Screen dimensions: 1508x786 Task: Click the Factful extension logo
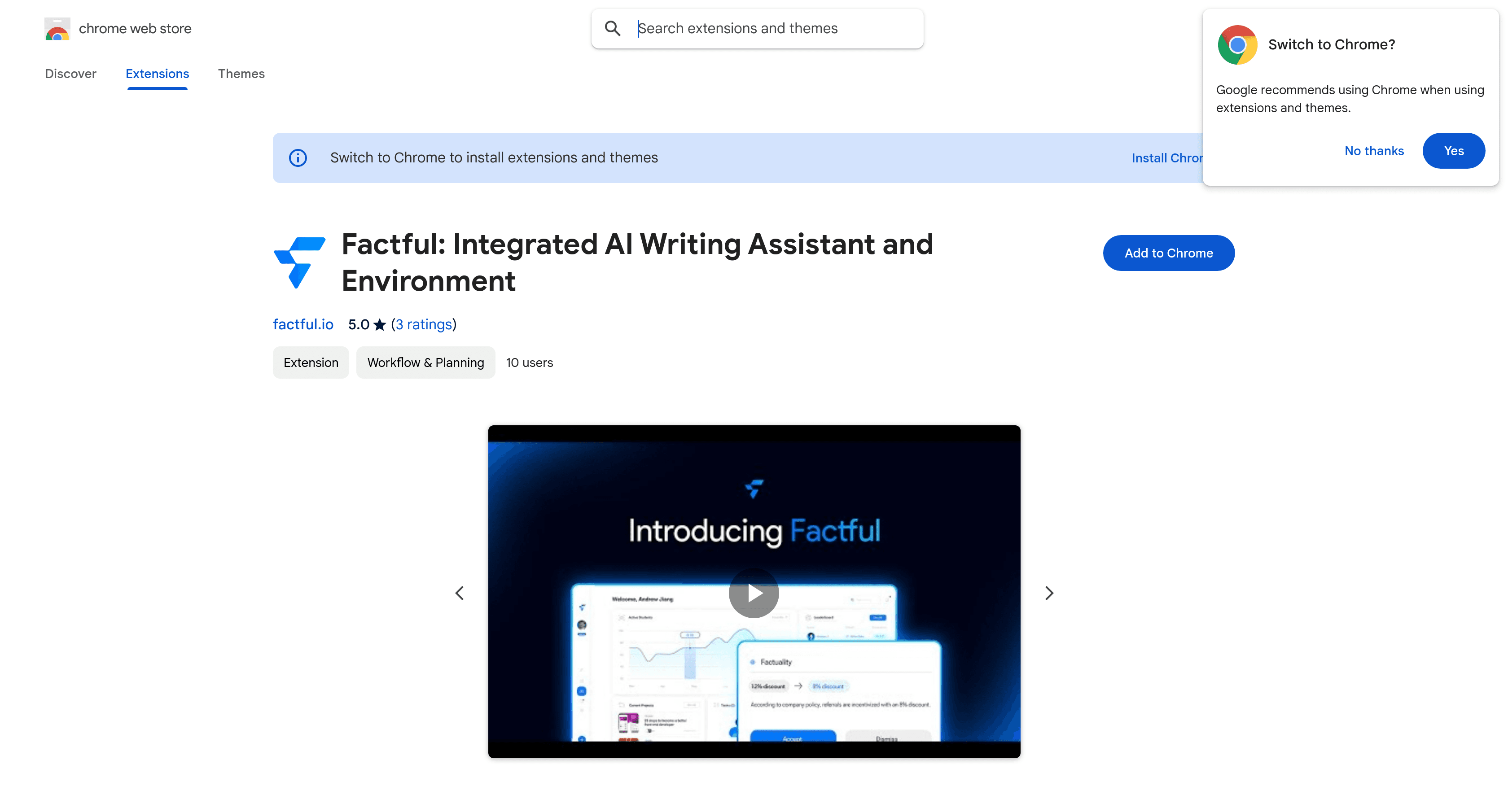pyautogui.click(x=298, y=262)
